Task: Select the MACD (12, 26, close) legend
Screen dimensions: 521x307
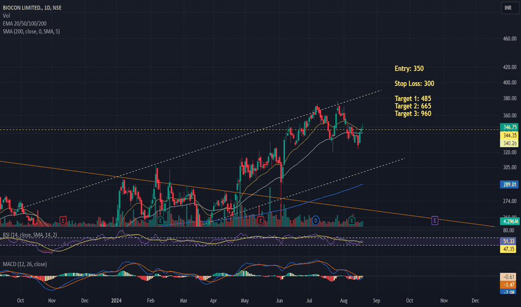Action: pyautogui.click(x=25, y=264)
